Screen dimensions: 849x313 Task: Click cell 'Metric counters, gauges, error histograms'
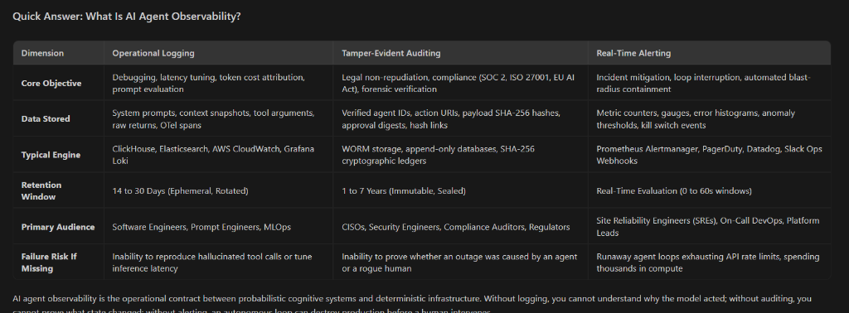(710, 118)
